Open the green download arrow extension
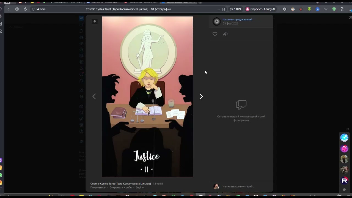Screen dimensions: 352x198 coord(309,9)
